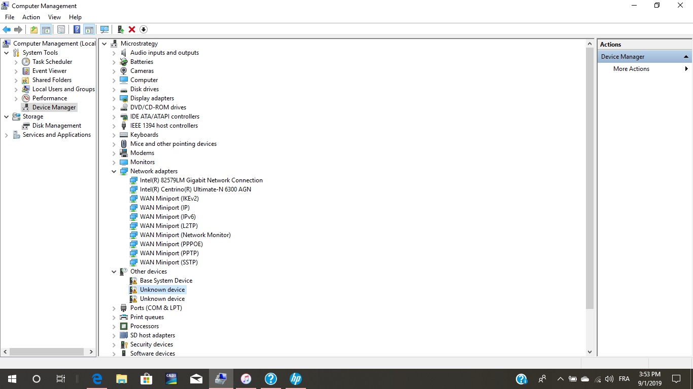Click the Update Driver Software toolbar icon
This screenshot has width=693, height=389.
pyautogui.click(x=121, y=29)
